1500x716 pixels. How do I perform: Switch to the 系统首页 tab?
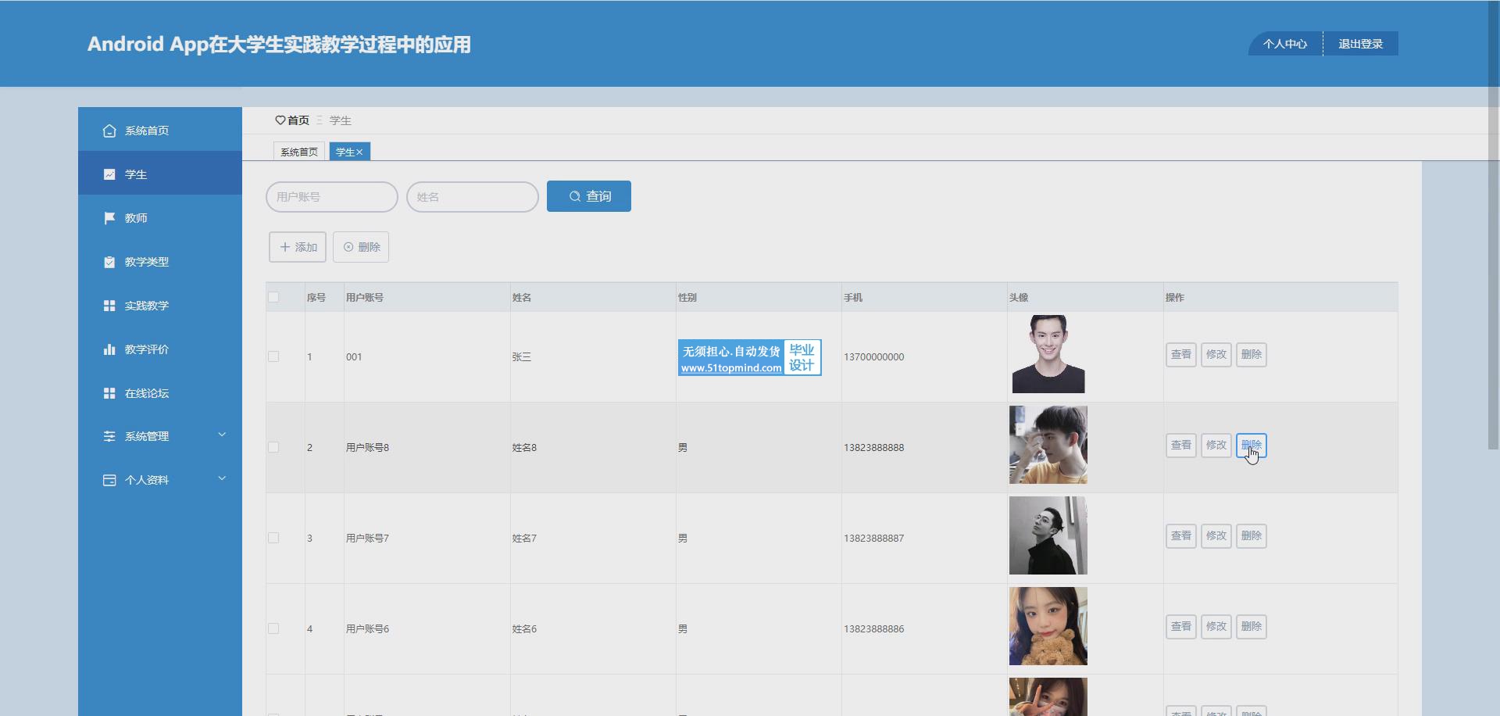(x=299, y=152)
